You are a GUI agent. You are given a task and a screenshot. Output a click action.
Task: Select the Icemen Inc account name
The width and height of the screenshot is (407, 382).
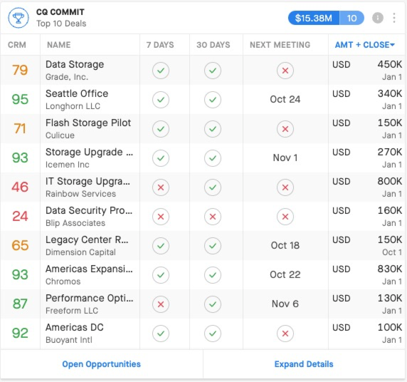[67, 165]
